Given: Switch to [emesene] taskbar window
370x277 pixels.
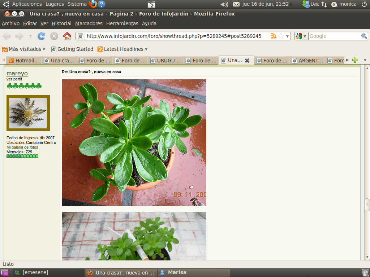Looking at the screenshot, I should point(48,273).
